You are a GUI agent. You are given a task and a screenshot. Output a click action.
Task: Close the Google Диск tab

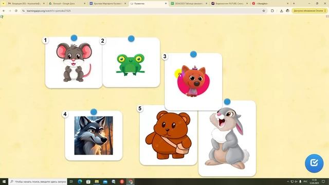point(84,4)
